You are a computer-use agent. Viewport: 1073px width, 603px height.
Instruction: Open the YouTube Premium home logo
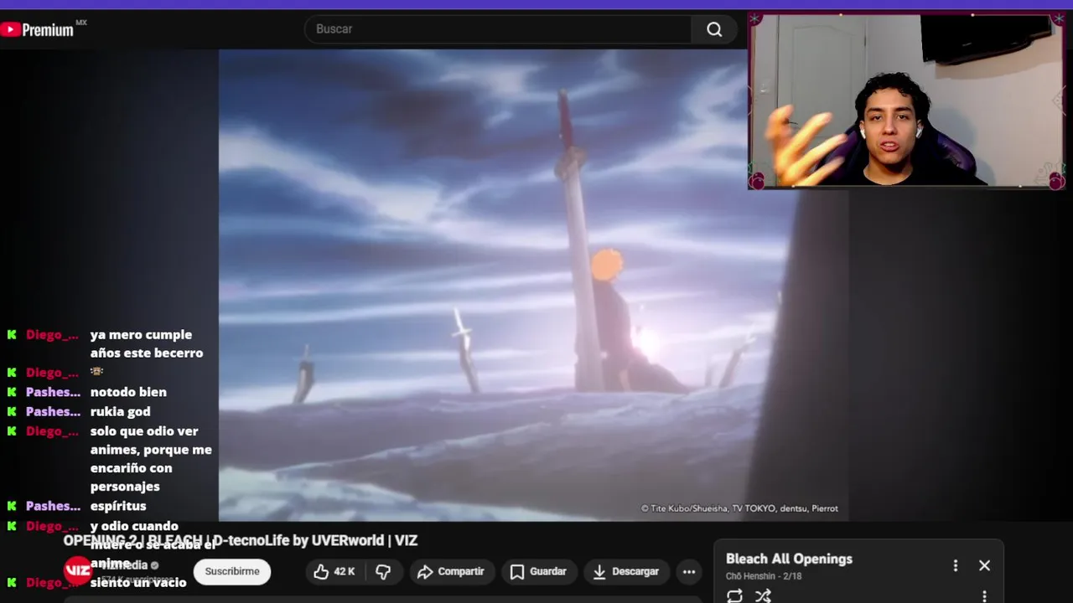pyautogui.click(x=39, y=29)
